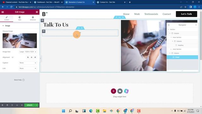Open the widgets grid panel

coord(37,12)
